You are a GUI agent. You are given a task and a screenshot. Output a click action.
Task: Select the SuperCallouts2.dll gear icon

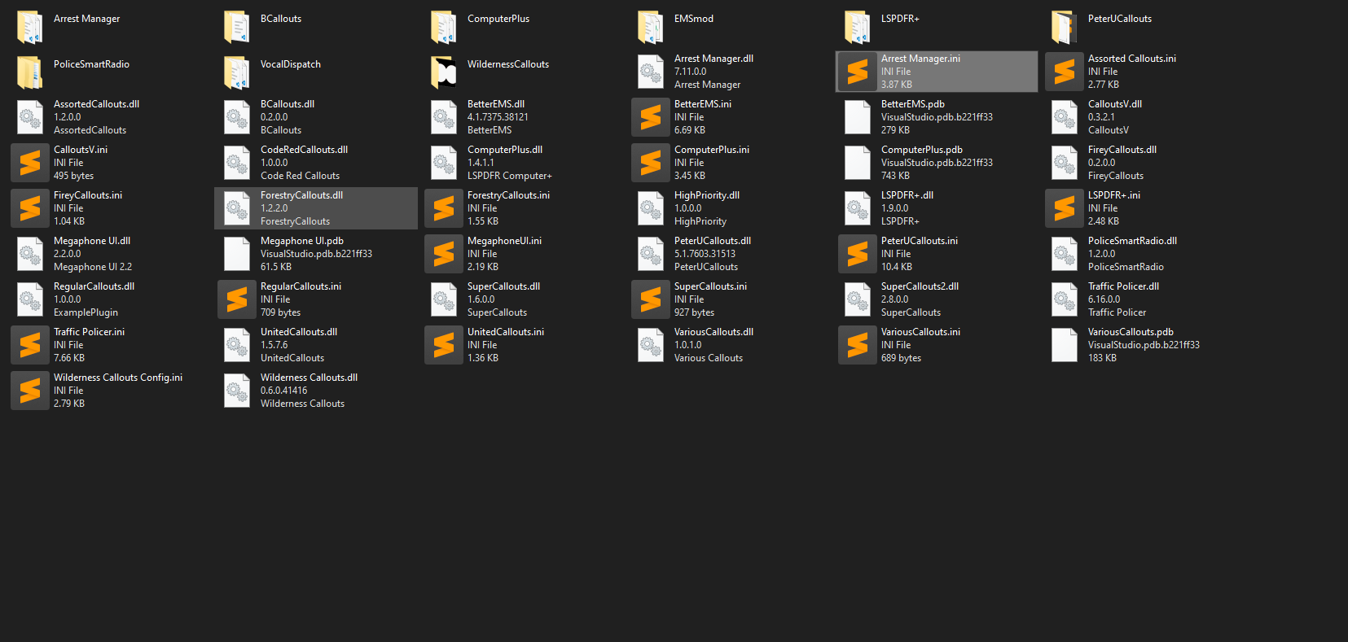click(x=858, y=299)
